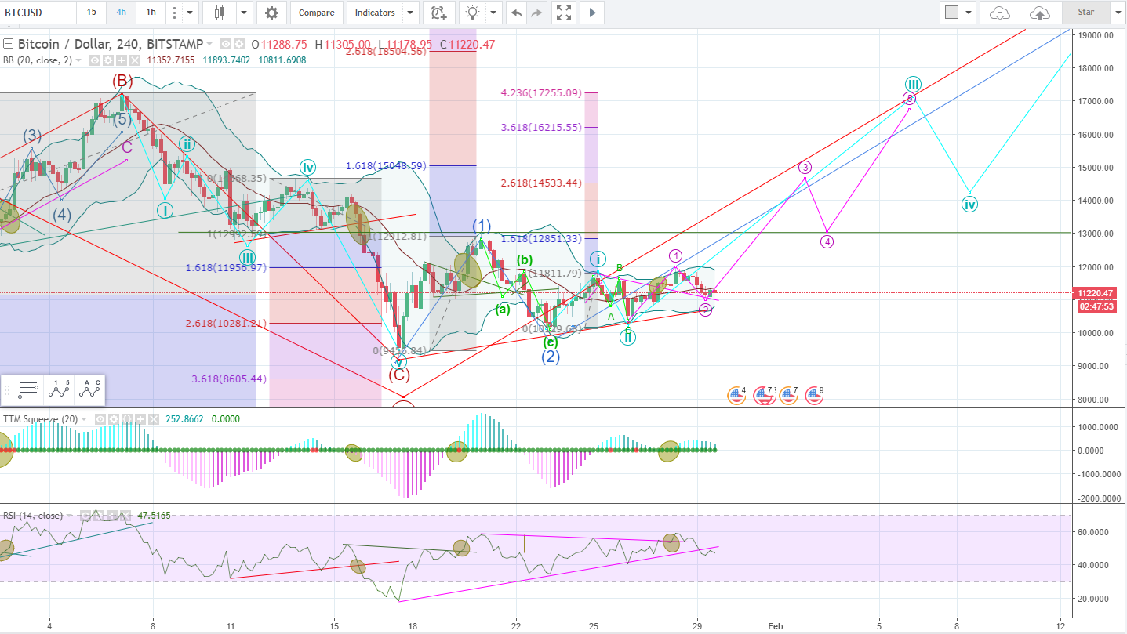This screenshot has height=634, width=1127.
Task: Click the 1.618(15048.59) Fibonacci level label
Action: pyautogui.click(x=385, y=166)
